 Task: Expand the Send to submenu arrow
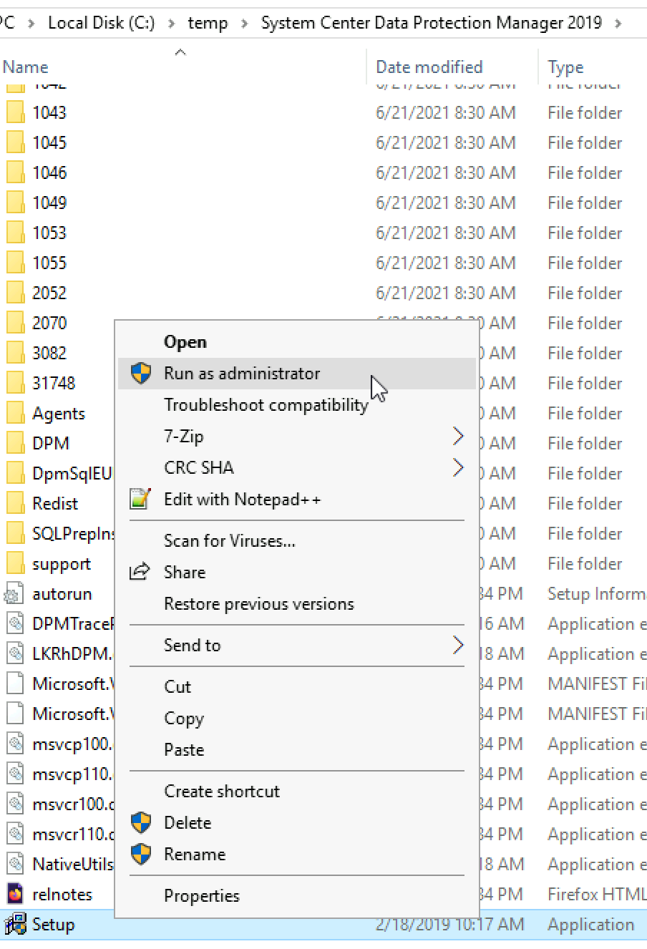pyautogui.click(x=458, y=645)
